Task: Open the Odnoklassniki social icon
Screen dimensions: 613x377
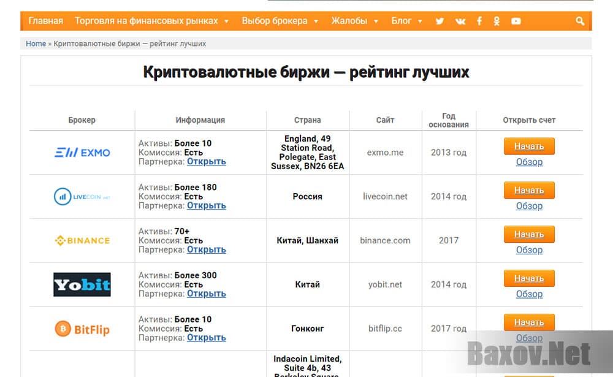Action: (497, 21)
